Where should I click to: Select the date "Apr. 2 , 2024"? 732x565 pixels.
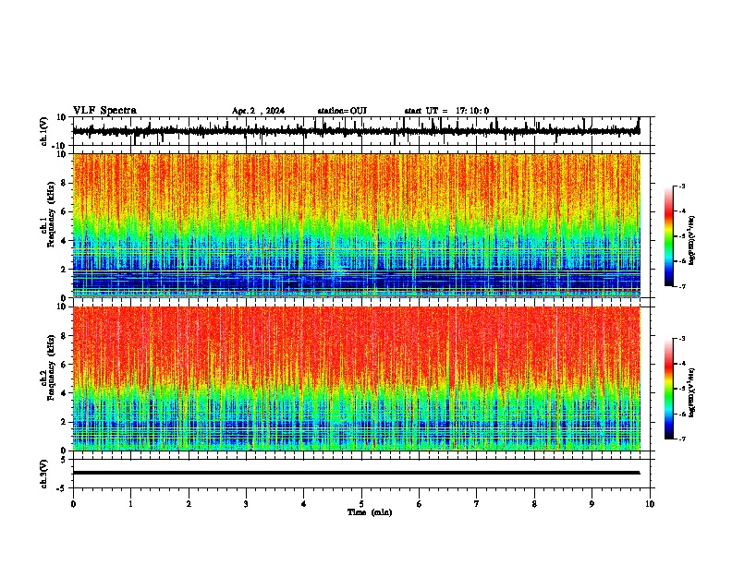258,111
